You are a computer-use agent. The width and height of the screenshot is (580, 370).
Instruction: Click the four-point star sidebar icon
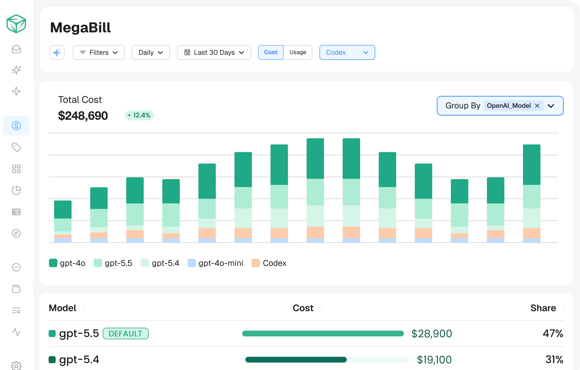pos(16,91)
